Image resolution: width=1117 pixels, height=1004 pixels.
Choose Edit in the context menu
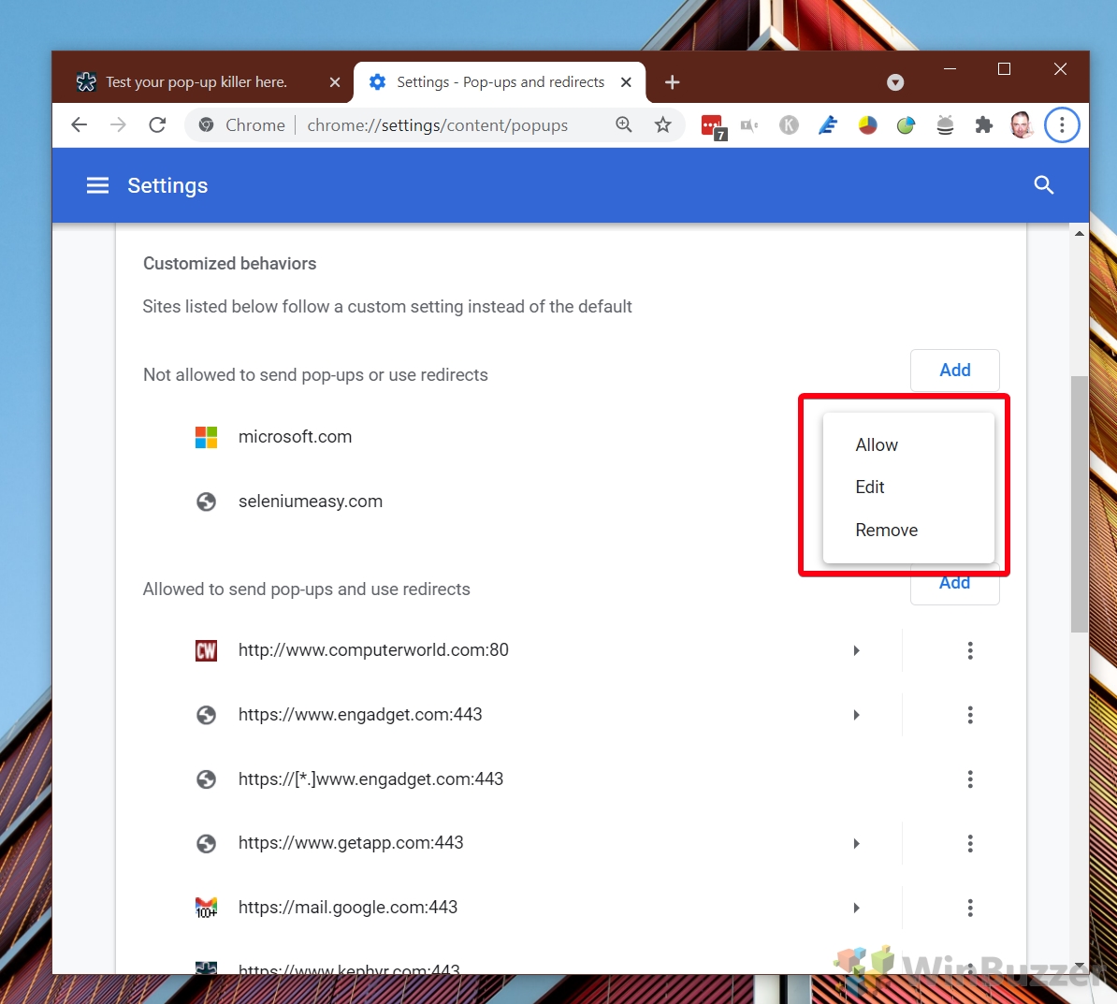(x=908, y=487)
